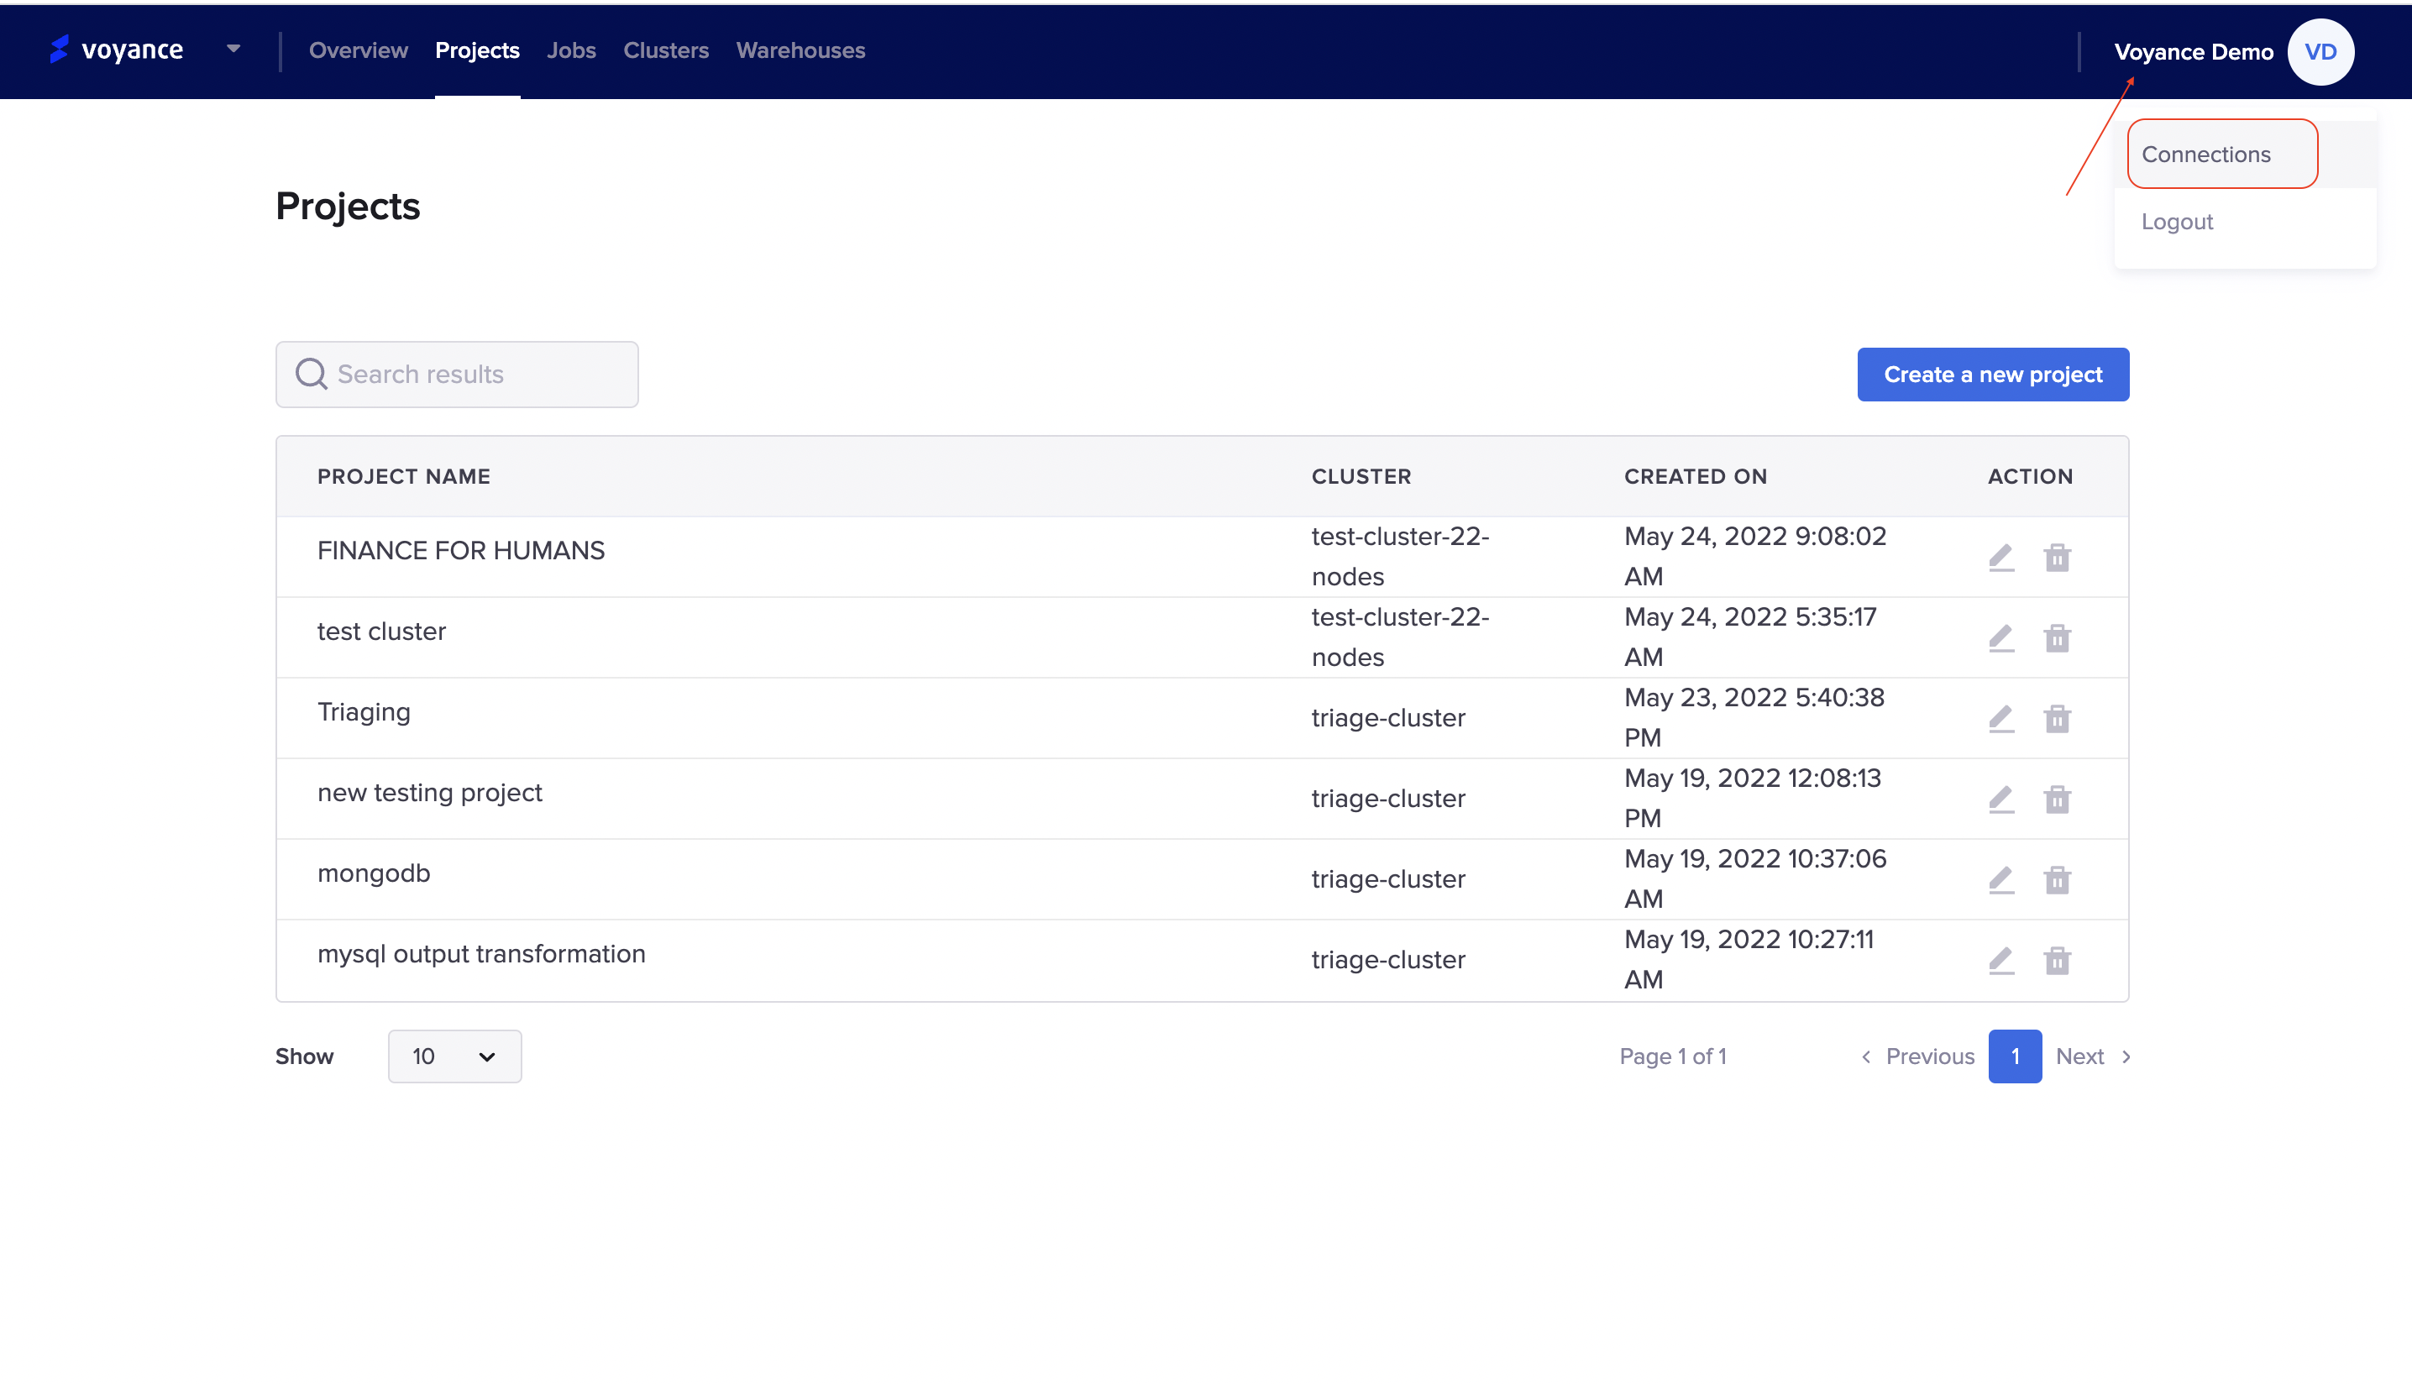Open the new testing project name

[x=429, y=793]
